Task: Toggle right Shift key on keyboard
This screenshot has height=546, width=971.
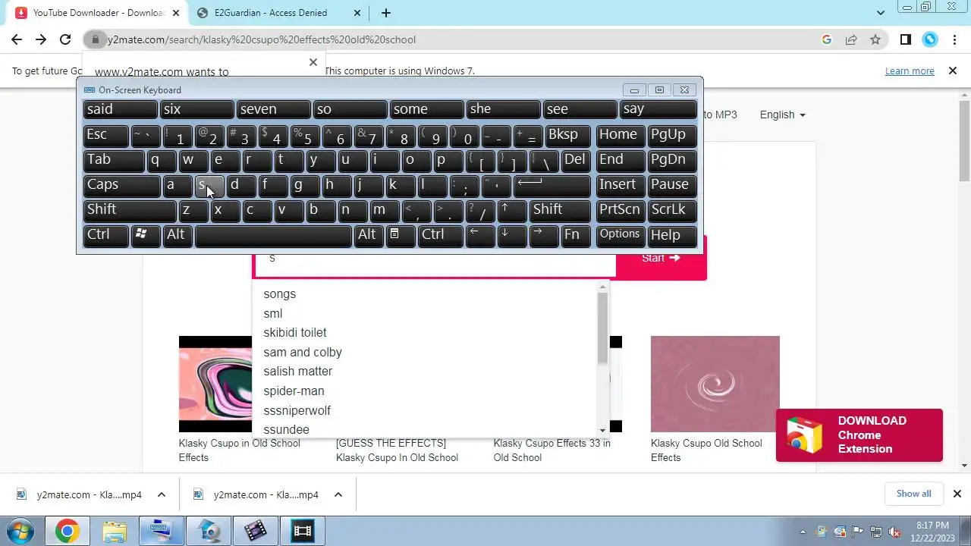Action: [x=560, y=210]
